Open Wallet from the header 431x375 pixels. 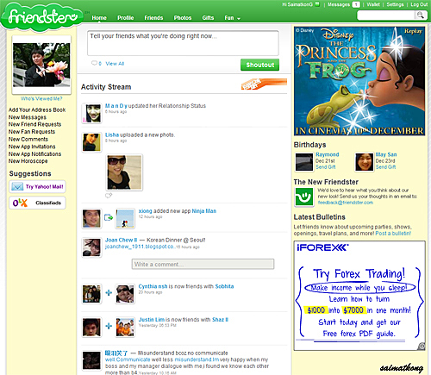373,4
